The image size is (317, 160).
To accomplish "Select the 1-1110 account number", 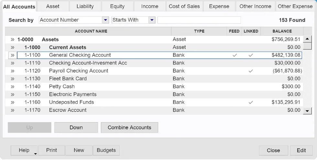I will tap(32, 63).
